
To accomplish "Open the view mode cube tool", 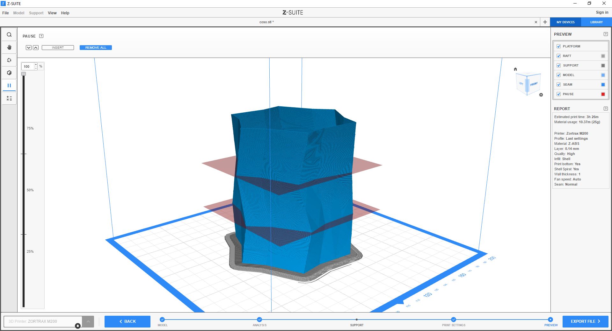I will [x=9, y=73].
